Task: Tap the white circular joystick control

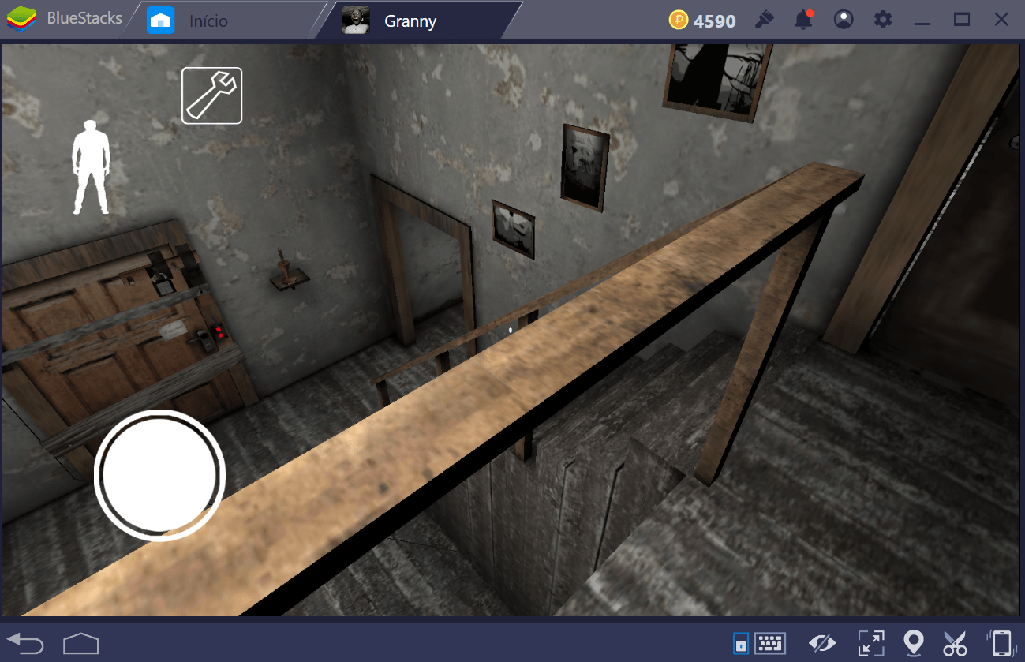Action: (x=160, y=476)
